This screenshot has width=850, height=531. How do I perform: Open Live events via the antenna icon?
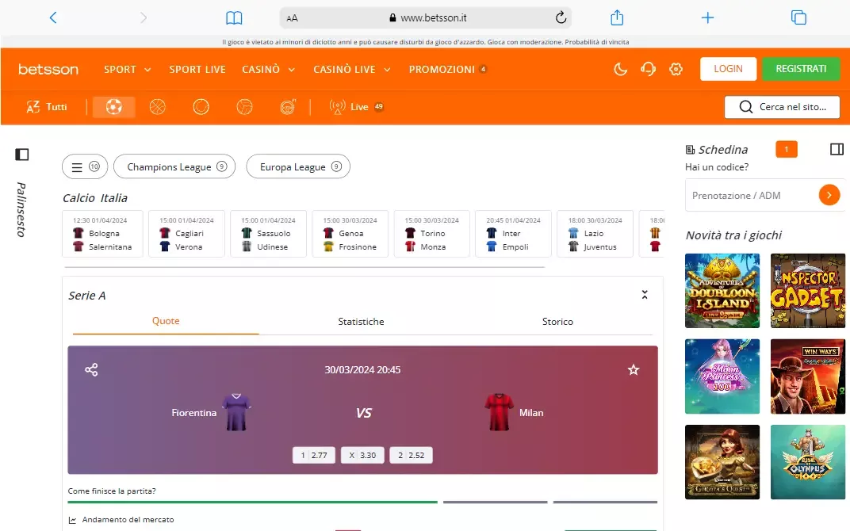[337, 106]
